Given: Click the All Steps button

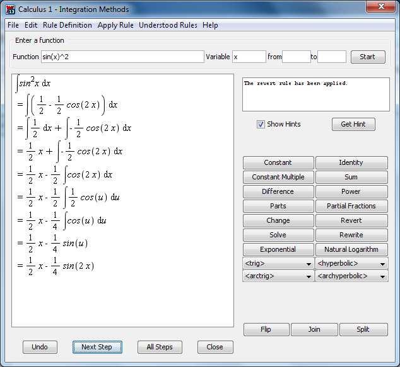Looking at the screenshot, I should click(160, 347).
